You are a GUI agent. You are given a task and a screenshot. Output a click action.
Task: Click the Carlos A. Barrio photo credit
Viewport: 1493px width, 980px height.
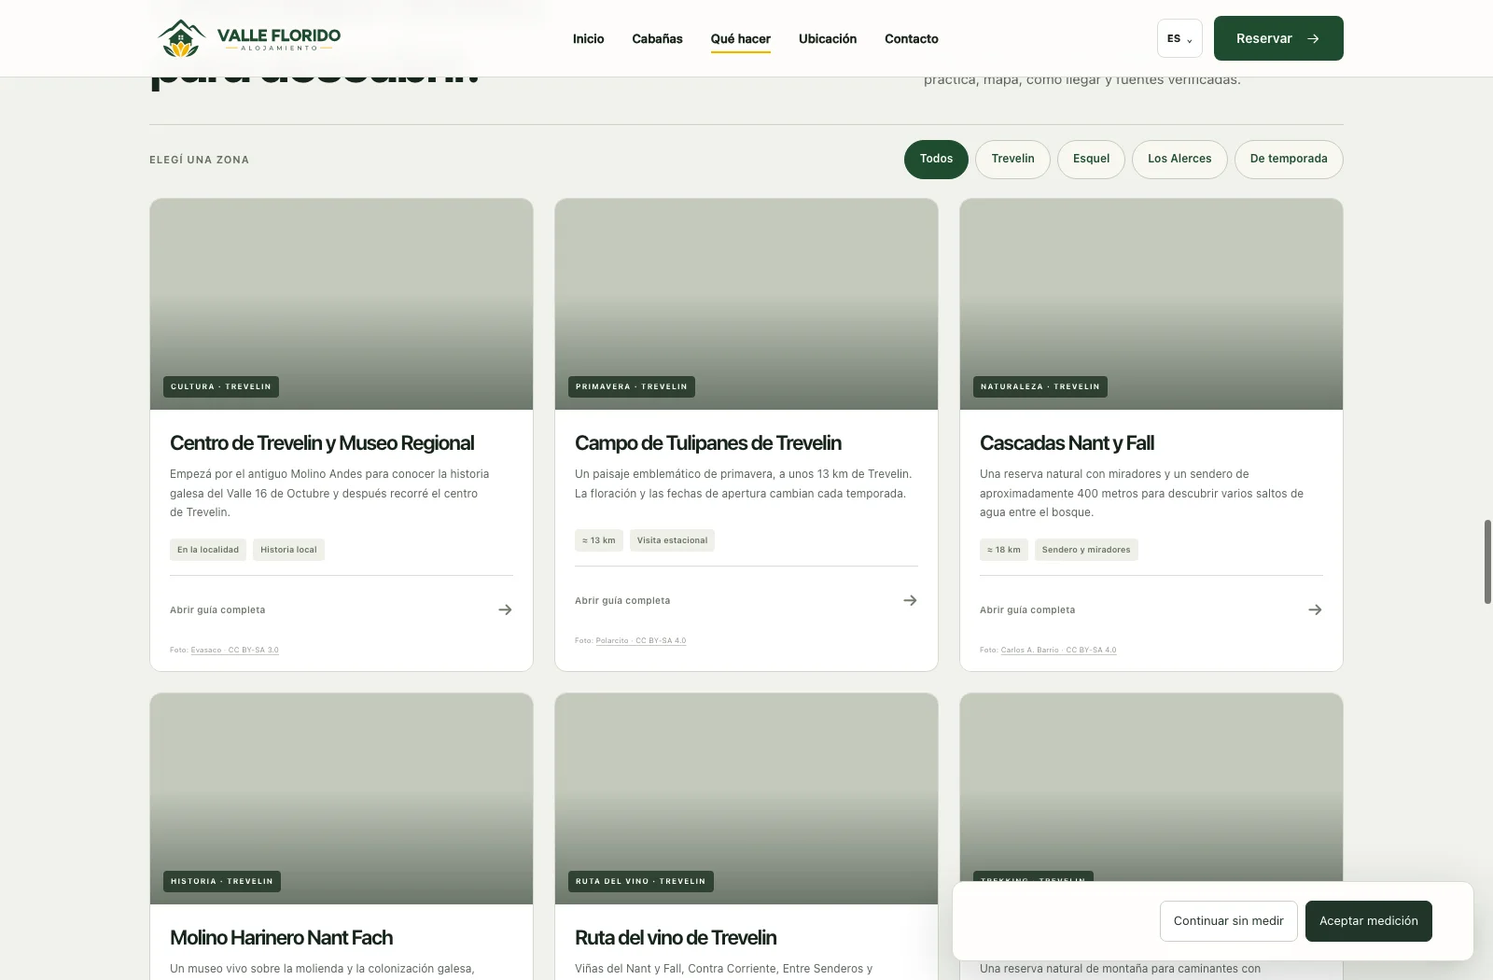pyautogui.click(x=1058, y=650)
